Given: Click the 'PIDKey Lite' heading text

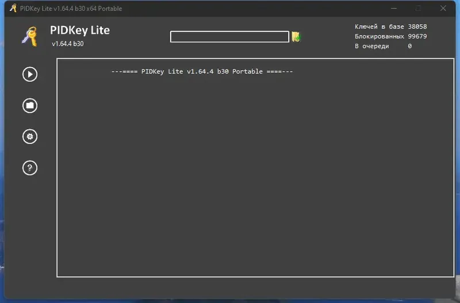Looking at the screenshot, I should (x=80, y=30).
